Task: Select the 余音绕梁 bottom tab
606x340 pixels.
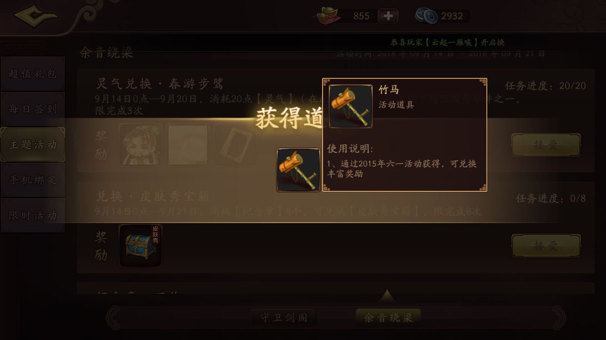Action: 388,317
